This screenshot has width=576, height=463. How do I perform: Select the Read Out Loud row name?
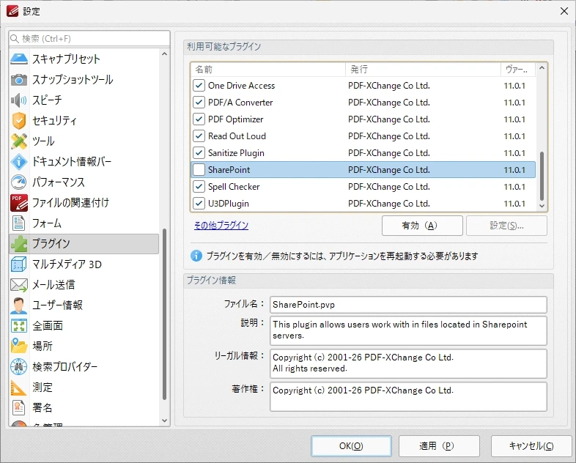coord(237,136)
